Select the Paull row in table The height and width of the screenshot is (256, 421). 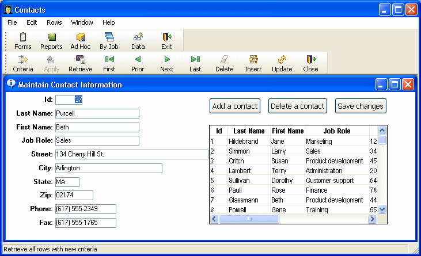pos(294,190)
